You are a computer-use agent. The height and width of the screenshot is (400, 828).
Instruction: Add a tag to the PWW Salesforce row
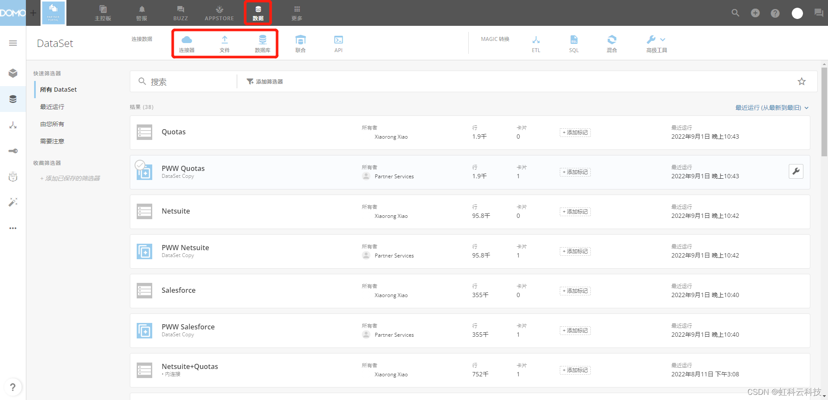coord(575,331)
